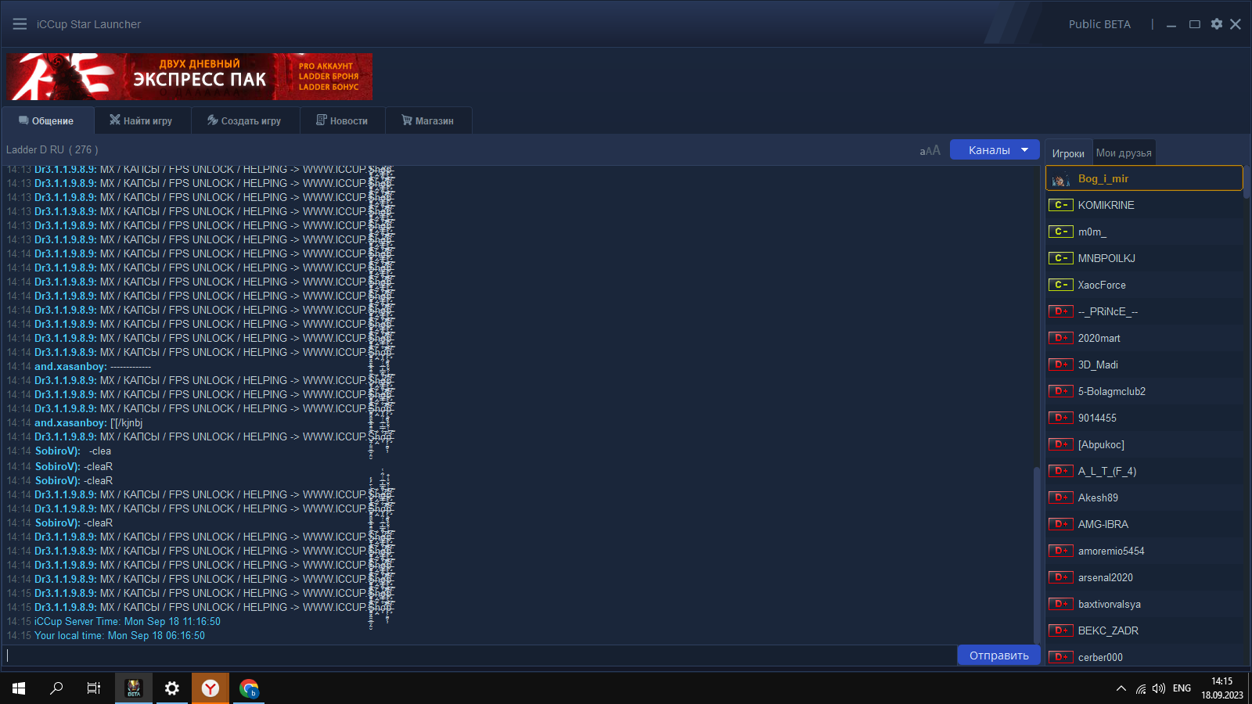
Task: Open taskbar clock 14:15 date
Action: tap(1222, 688)
